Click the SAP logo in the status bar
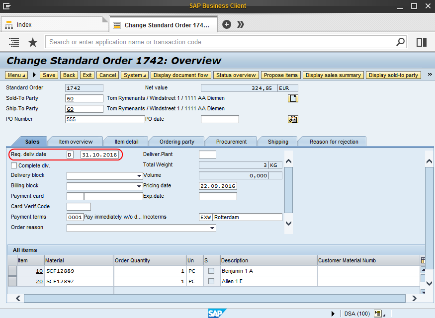The image size is (435, 318). [217, 313]
